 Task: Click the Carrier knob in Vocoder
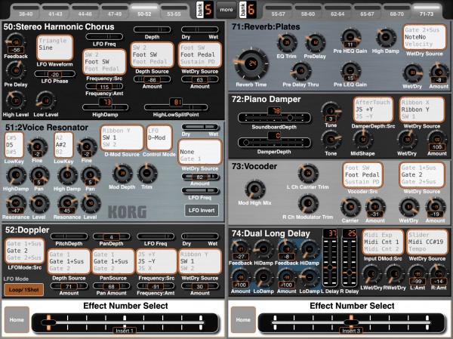click(x=350, y=207)
